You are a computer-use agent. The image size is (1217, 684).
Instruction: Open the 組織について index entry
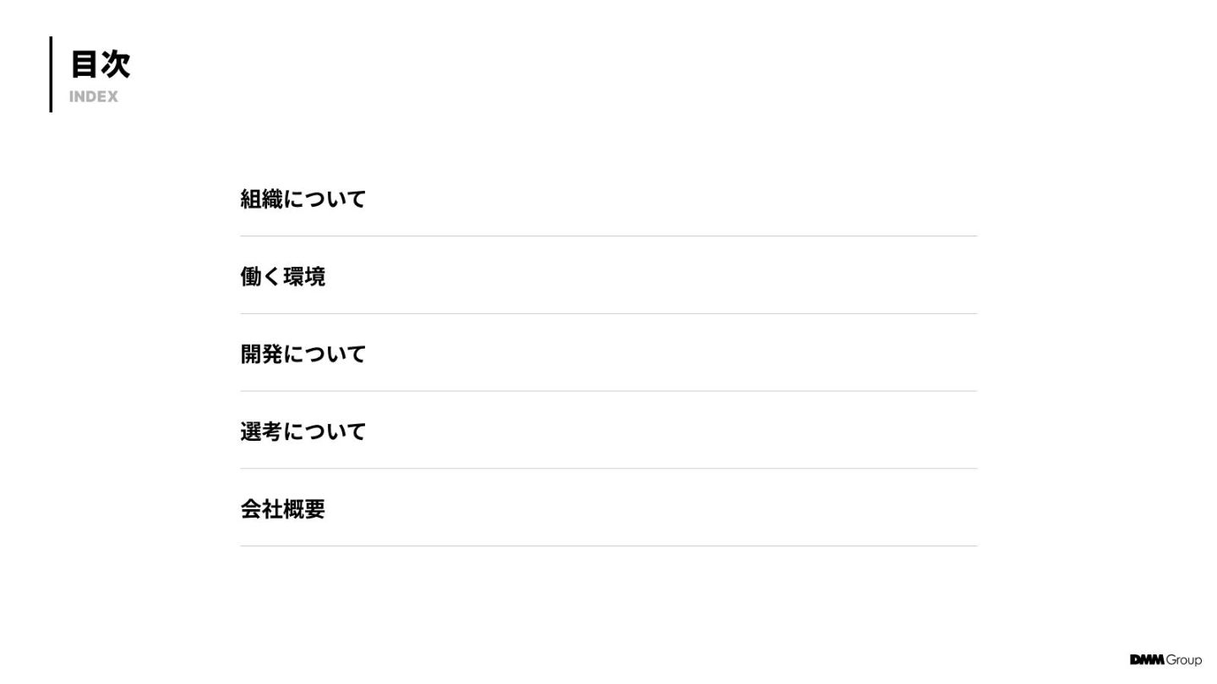(x=303, y=199)
